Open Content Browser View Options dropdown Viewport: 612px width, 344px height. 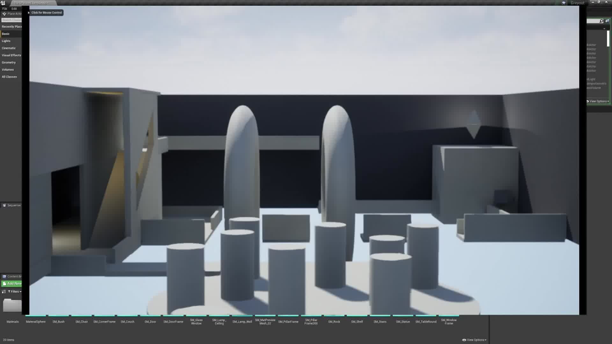tap(474, 340)
